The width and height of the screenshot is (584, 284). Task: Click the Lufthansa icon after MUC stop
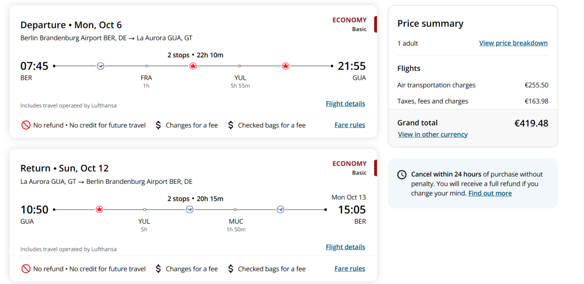pos(280,210)
